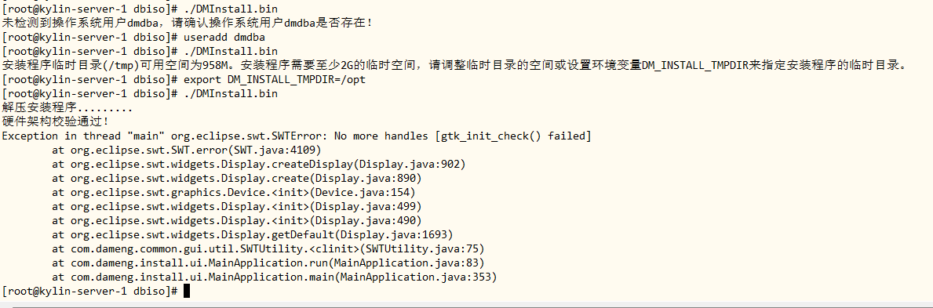Image resolution: width=933 pixels, height=308 pixels.
Task: Click the 'MainApplication.main(MainApplication.java:353)' stack line
Action: [x=275, y=277]
